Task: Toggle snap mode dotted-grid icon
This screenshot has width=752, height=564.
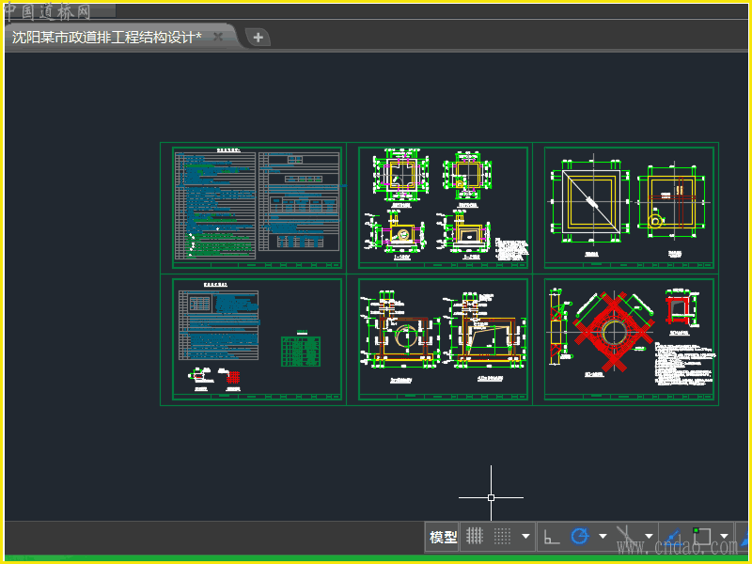Action: click(x=503, y=537)
